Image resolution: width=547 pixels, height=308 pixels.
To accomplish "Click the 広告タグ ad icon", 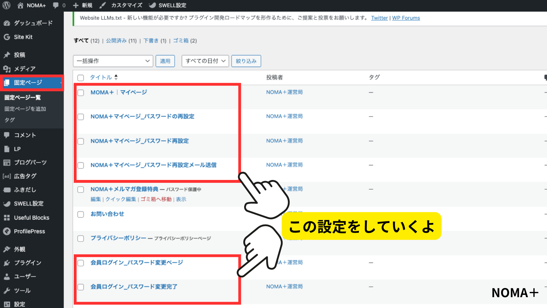I will point(7,176).
